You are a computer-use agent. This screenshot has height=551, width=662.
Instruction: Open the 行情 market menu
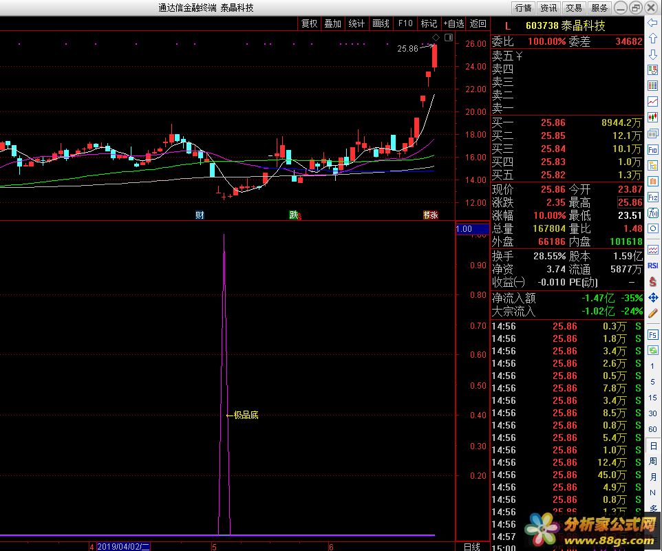coord(524,8)
